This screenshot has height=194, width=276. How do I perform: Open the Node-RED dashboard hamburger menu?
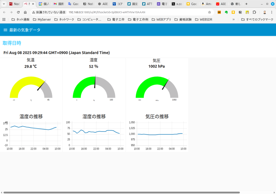pyautogui.click(x=5, y=30)
